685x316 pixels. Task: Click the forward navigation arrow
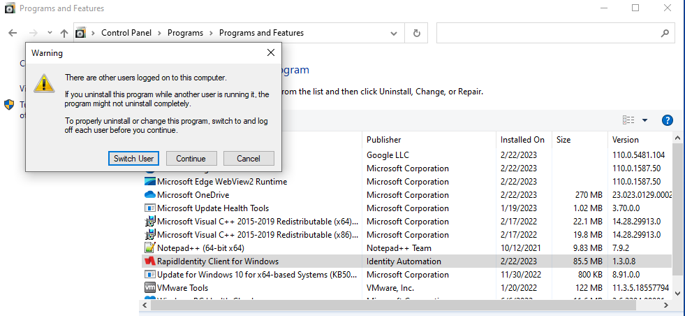pyautogui.click(x=34, y=33)
